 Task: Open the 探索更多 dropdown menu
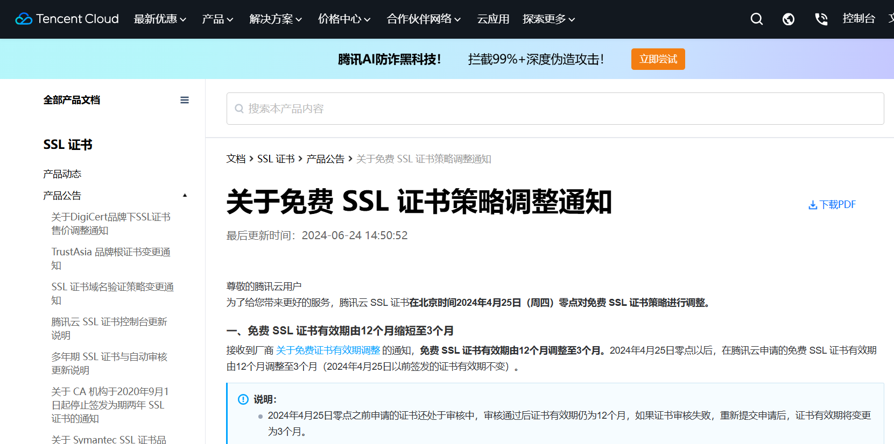[x=548, y=19]
